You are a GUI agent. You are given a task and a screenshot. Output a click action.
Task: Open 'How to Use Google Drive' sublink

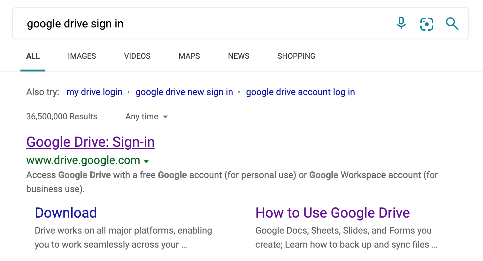click(333, 213)
